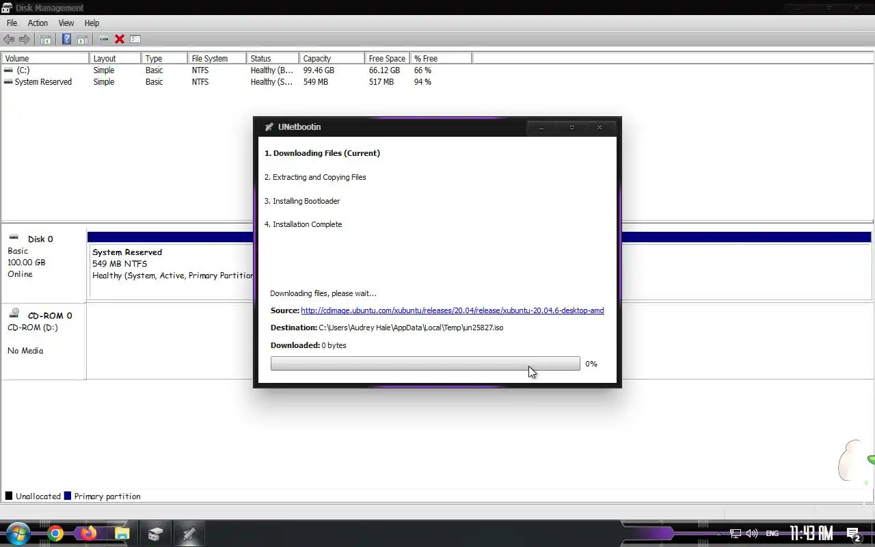The width and height of the screenshot is (875, 547).
Task: Toggle the show/hide console tree icon
Action: 45,40
